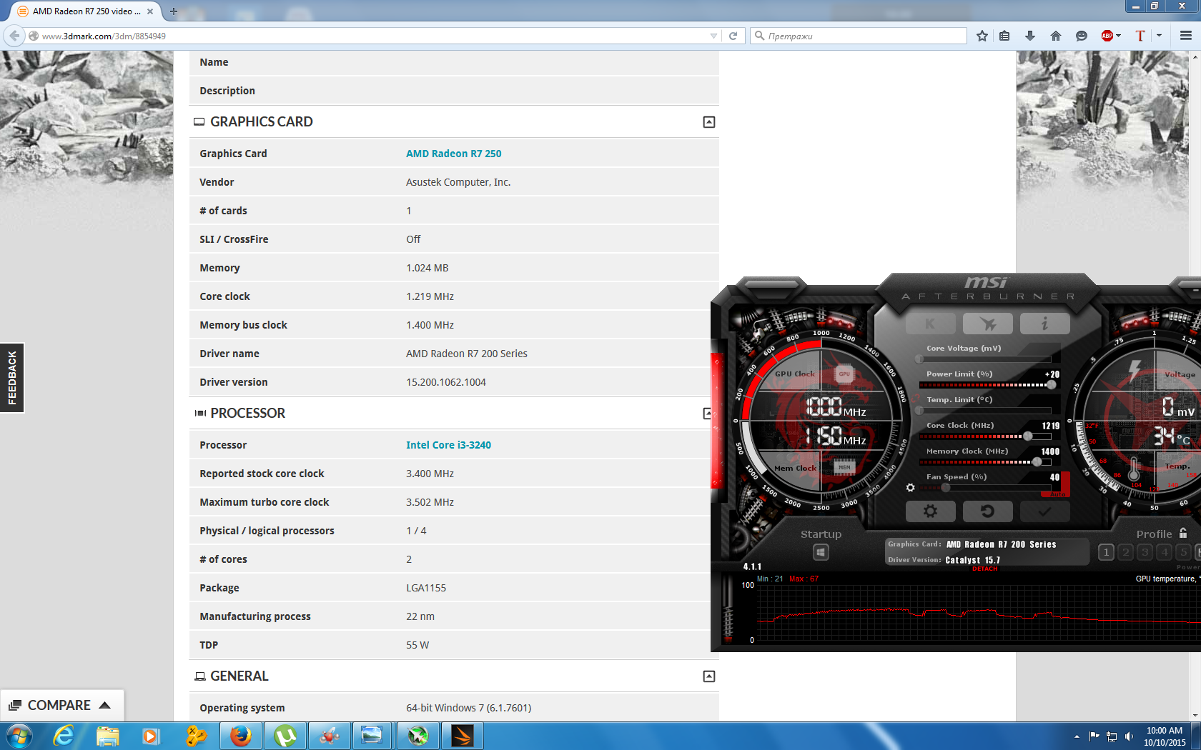
Task: Toggle apply at Windows startup button
Action: pos(821,552)
